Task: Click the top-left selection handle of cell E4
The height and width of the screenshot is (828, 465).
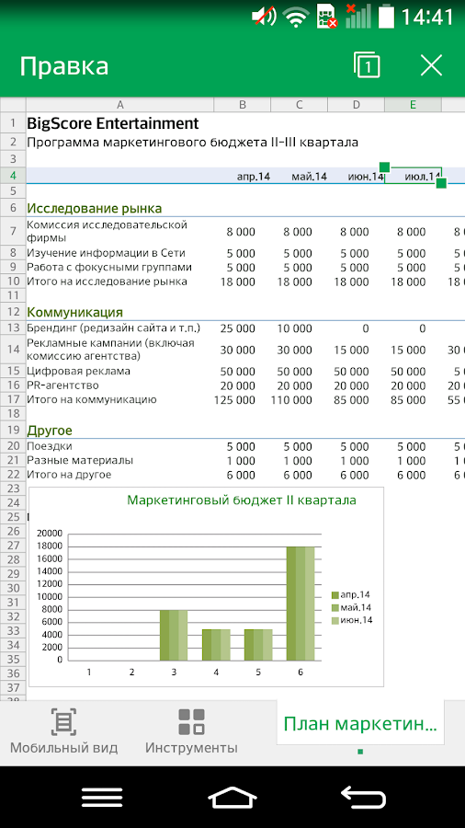Action: [384, 167]
